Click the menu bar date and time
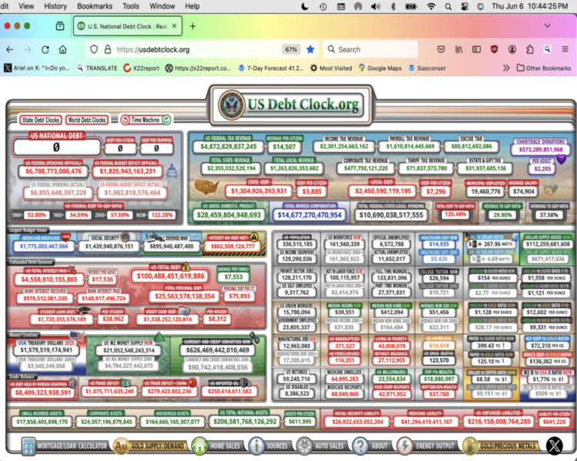This screenshot has height=461, width=577. [529, 6]
